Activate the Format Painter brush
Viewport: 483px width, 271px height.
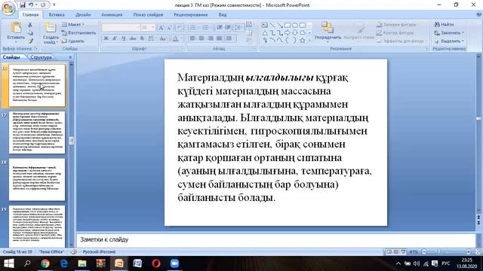[30, 41]
